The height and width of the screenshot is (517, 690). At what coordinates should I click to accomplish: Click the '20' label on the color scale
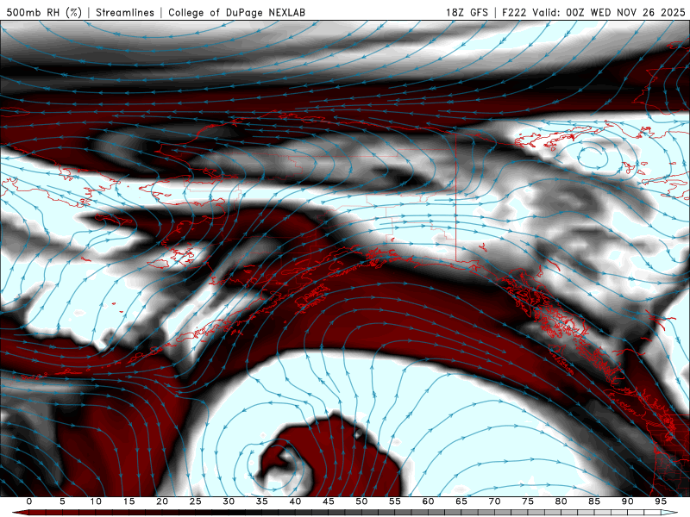tap(162, 501)
